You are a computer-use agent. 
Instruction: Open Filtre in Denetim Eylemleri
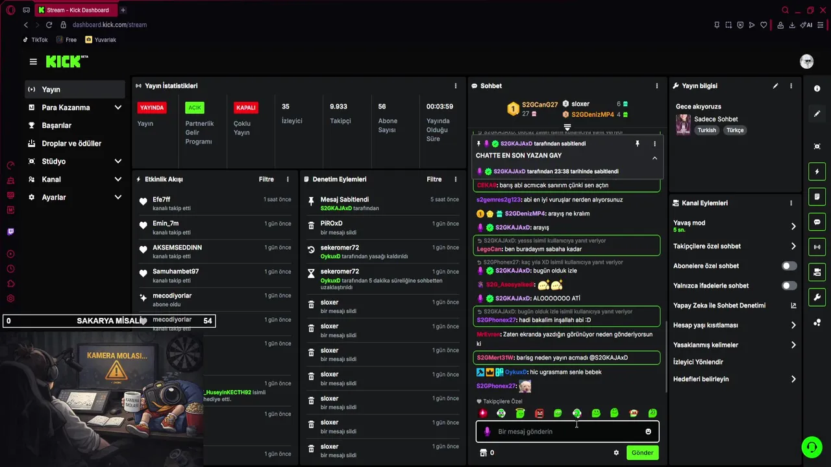434,179
